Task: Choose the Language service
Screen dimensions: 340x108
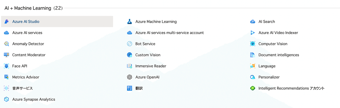Action: (267, 66)
